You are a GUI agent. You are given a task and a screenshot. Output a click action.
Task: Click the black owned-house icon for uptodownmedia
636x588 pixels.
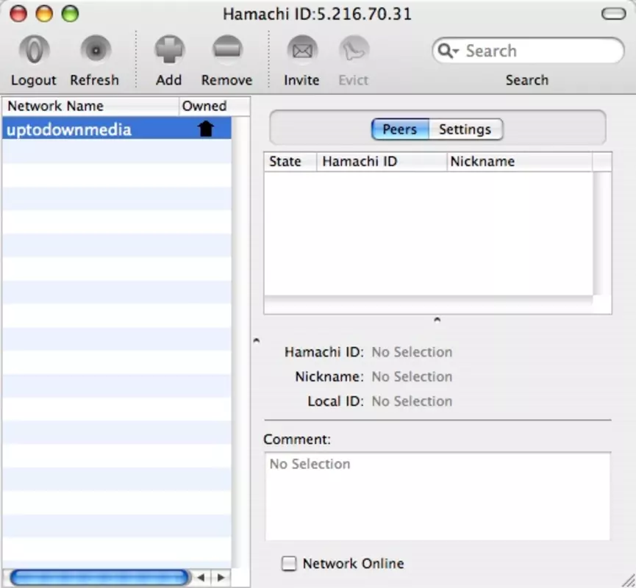tap(206, 129)
